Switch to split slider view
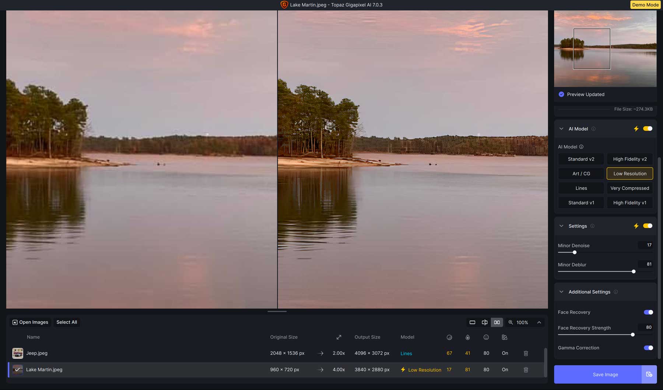Image resolution: width=663 pixels, height=390 pixels. pyautogui.click(x=484, y=322)
